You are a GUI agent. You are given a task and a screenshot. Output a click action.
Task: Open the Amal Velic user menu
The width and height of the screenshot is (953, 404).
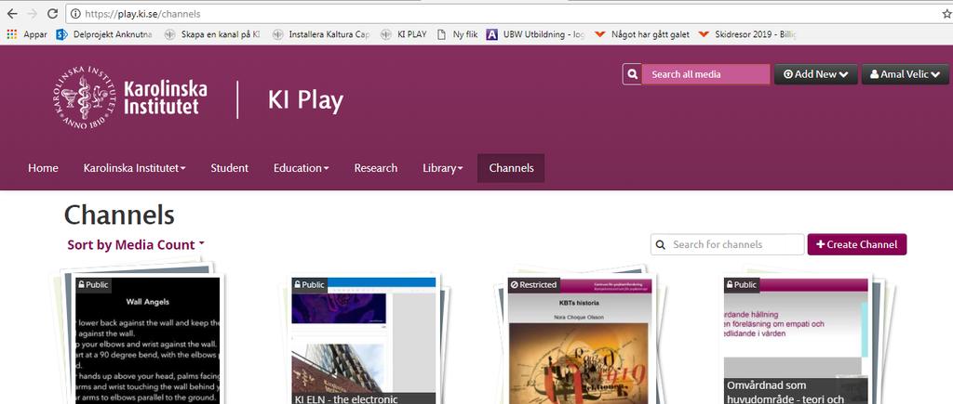(905, 74)
